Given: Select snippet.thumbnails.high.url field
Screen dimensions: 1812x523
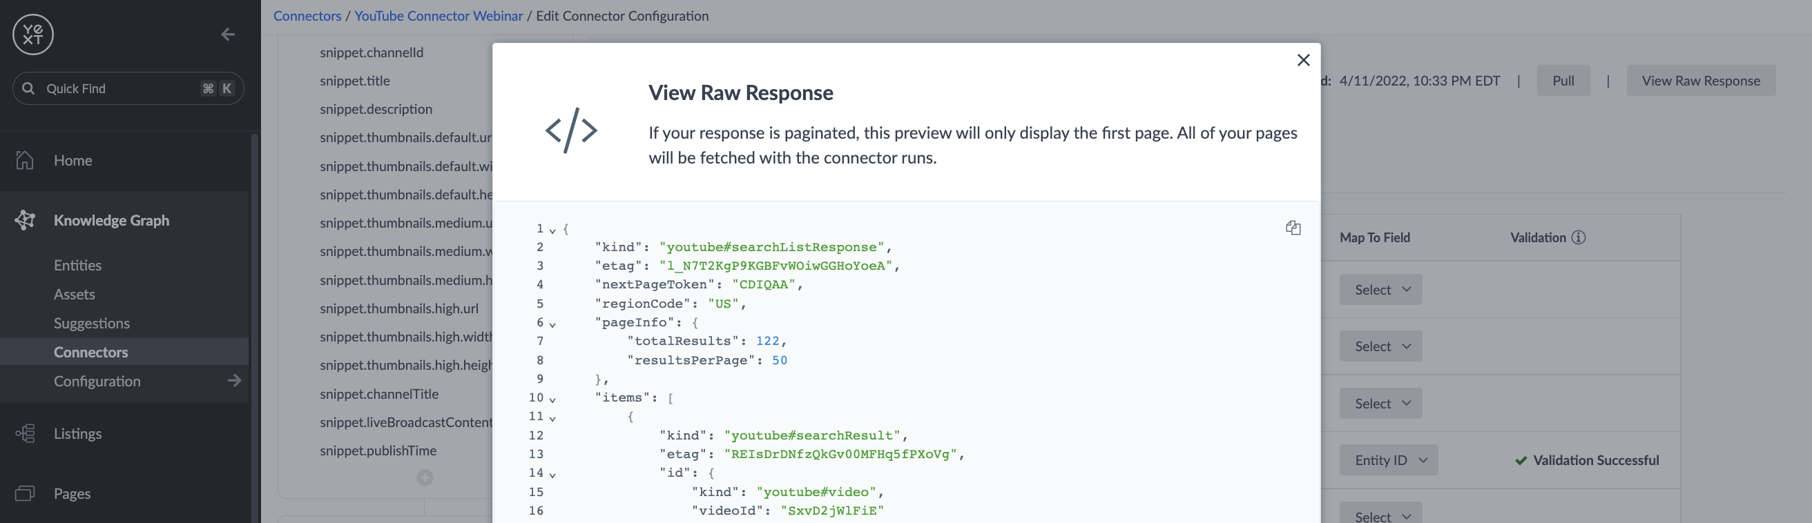Looking at the screenshot, I should [399, 308].
